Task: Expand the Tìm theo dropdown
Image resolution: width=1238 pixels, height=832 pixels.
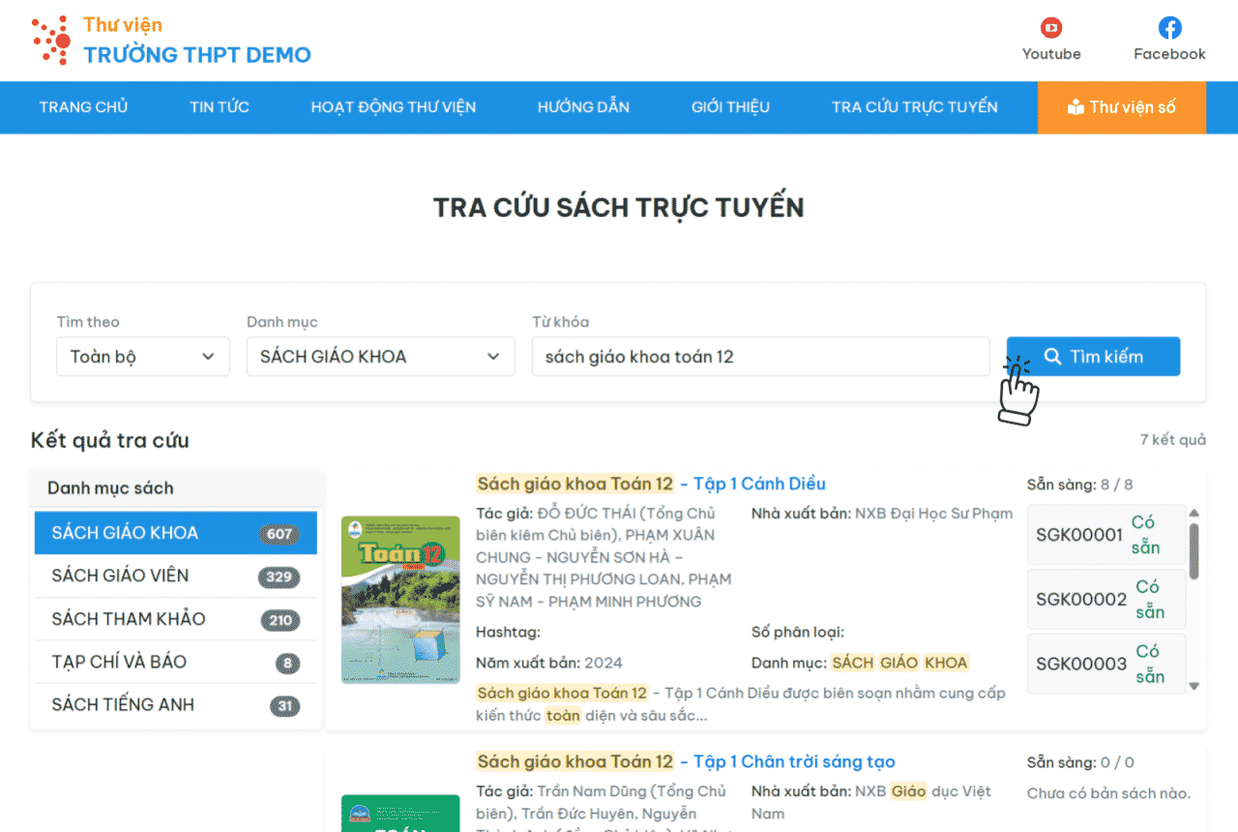Action: (x=143, y=357)
